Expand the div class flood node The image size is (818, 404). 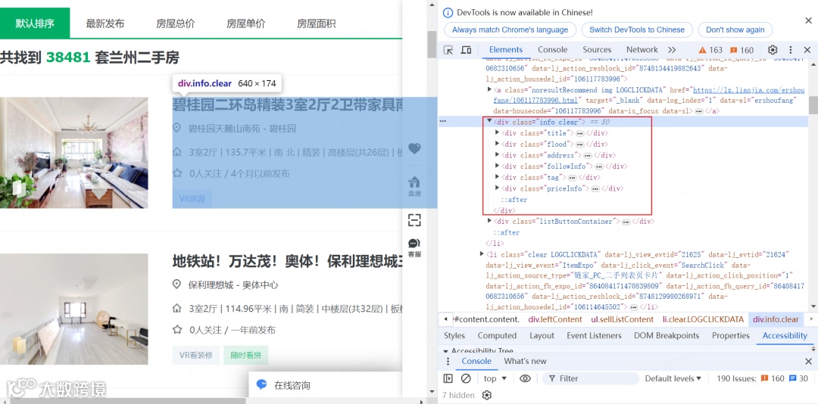(497, 144)
